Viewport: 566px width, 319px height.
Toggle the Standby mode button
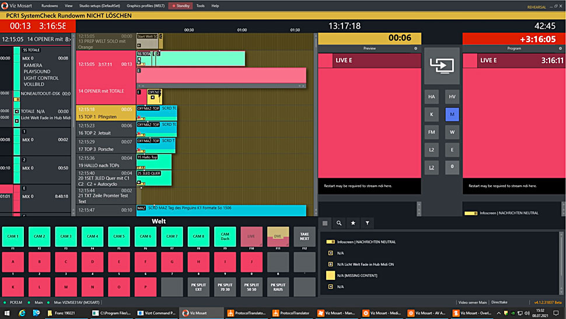tap(180, 6)
